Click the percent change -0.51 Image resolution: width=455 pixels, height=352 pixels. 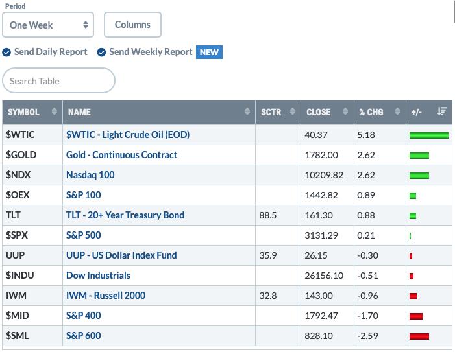[x=367, y=276]
